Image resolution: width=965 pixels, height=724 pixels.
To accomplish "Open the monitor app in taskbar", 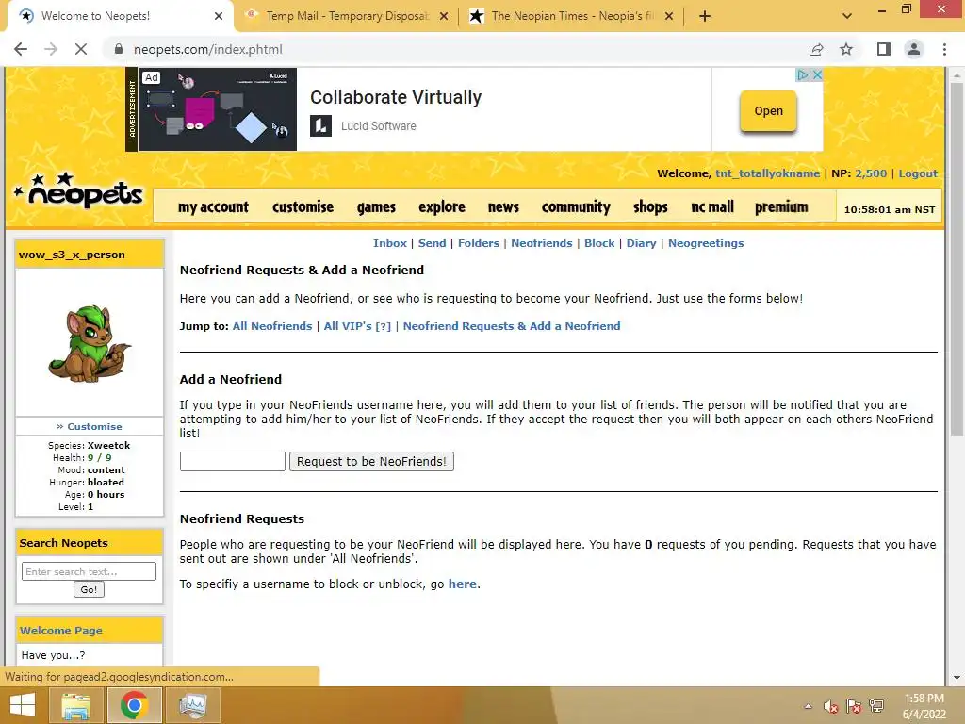I will click(x=193, y=705).
